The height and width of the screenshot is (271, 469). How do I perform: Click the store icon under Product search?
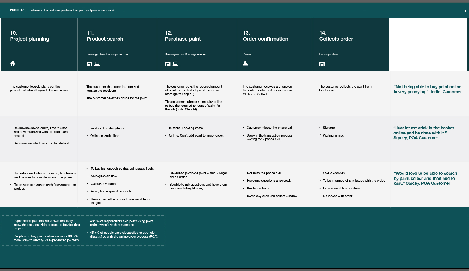coord(89,63)
